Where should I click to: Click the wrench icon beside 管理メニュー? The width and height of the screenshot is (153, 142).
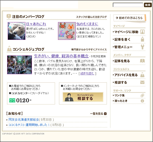click(x=142, y=47)
